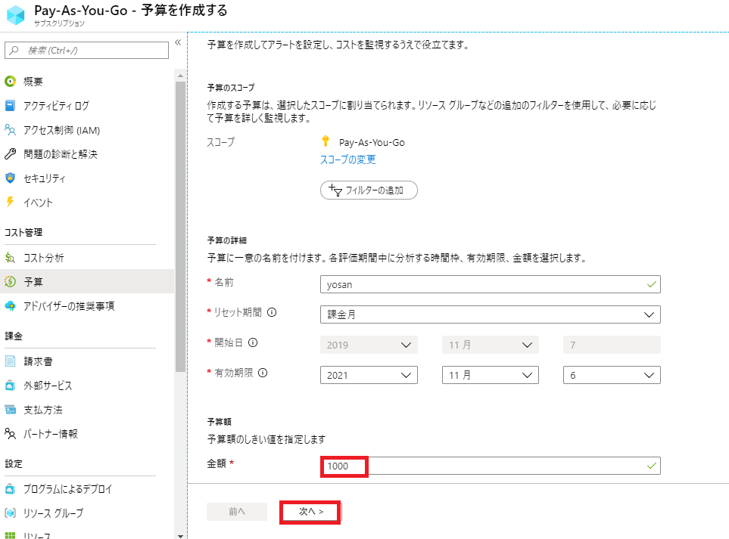Open 支払方法 menu item
This screenshot has width=729, height=539.
pyautogui.click(x=87, y=410)
